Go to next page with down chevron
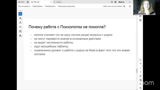The height and width of the screenshot is (90, 160). [140, 72]
